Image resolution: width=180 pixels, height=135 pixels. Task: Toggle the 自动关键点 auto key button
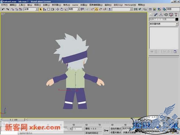[116, 128]
